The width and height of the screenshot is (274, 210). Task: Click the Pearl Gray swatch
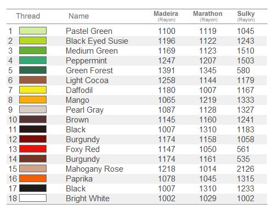tap(33, 109)
